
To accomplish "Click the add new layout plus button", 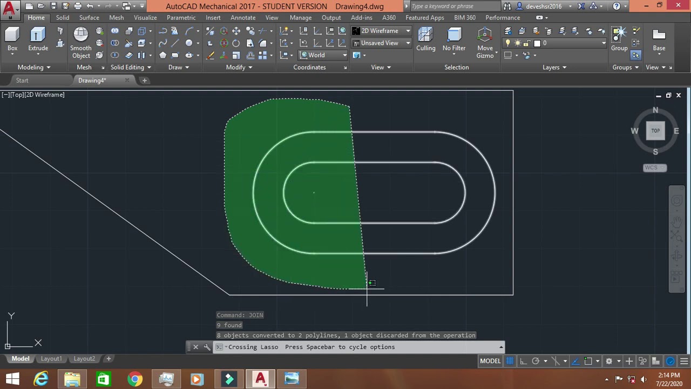I will click(108, 359).
